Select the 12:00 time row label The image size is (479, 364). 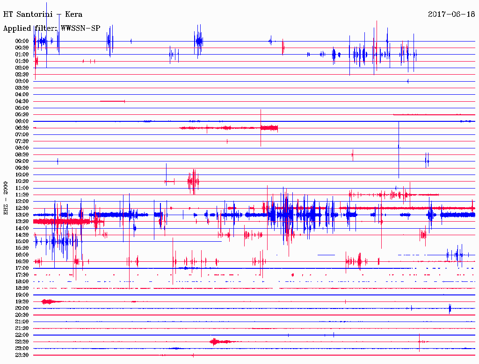pyautogui.click(x=22, y=202)
